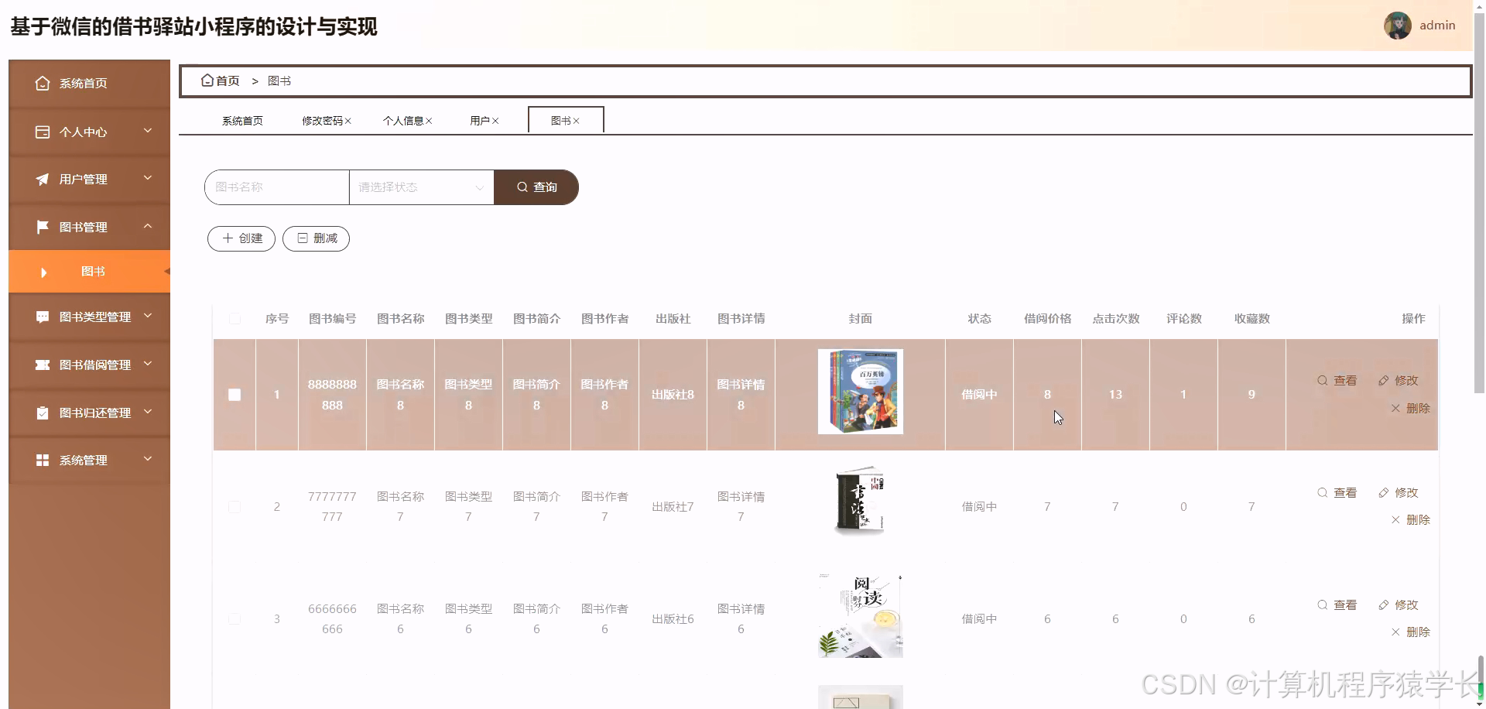Open the cover thumbnail for book 7777777777
The height and width of the screenshot is (709, 1486).
[x=861, y=502]
